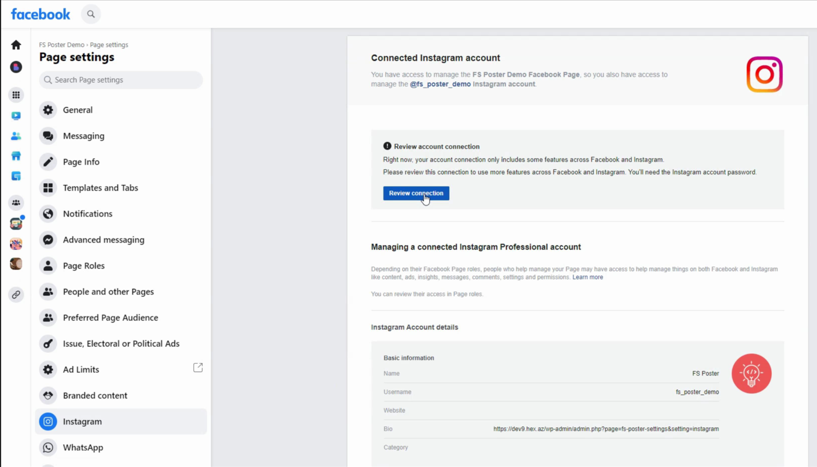
Task: Click 'Instagram Account details' heading
Action: coord(414,327)
